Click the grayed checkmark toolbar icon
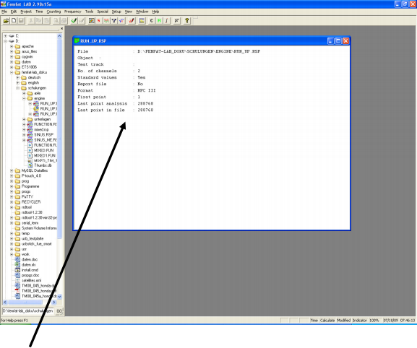The image size is (417, 348). pyautogui.click(x=82, y=20)
